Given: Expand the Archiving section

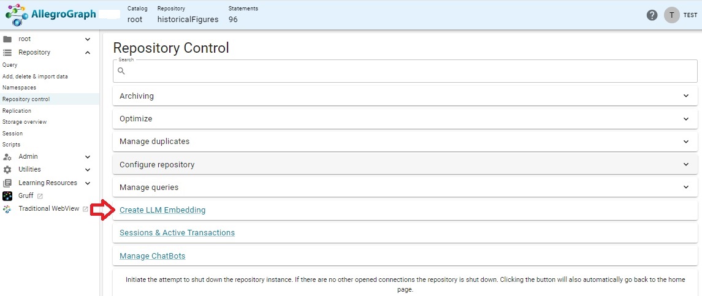Looking at the screenshot, I should click(x=405, y=96).
